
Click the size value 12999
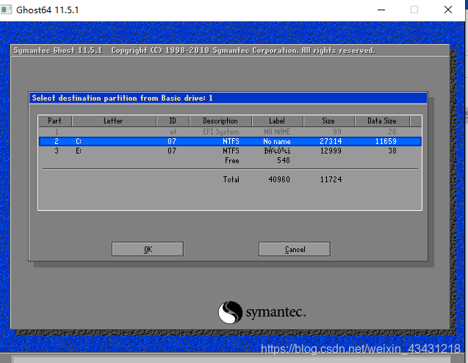331,151
